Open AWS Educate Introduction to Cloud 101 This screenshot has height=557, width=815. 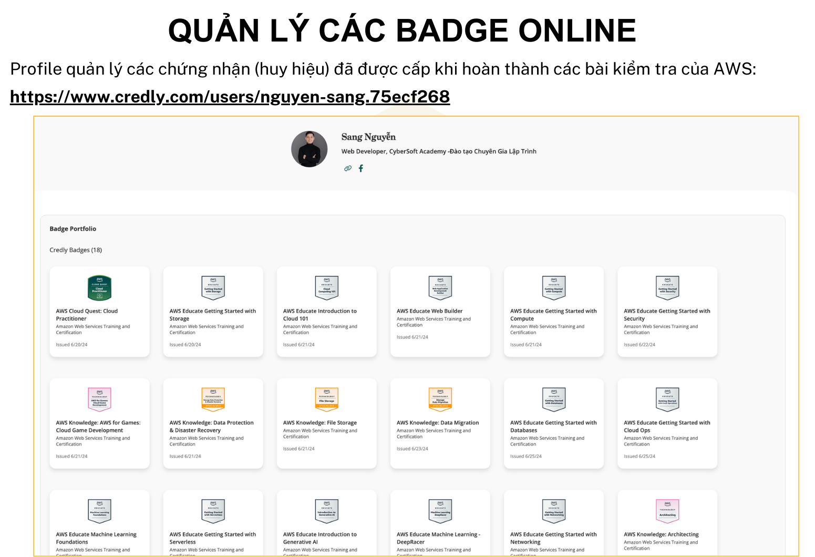point(319,315)
